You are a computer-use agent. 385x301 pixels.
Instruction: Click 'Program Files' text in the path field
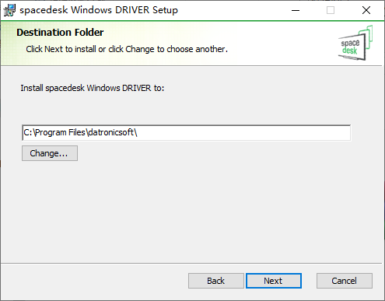pos(60,133)
